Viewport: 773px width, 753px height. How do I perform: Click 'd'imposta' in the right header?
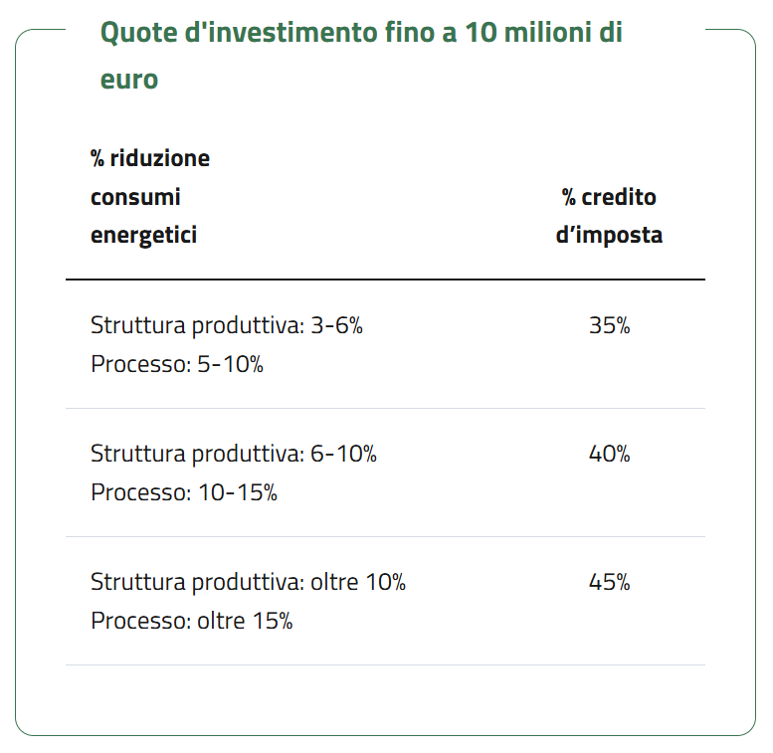click(609, 235)
